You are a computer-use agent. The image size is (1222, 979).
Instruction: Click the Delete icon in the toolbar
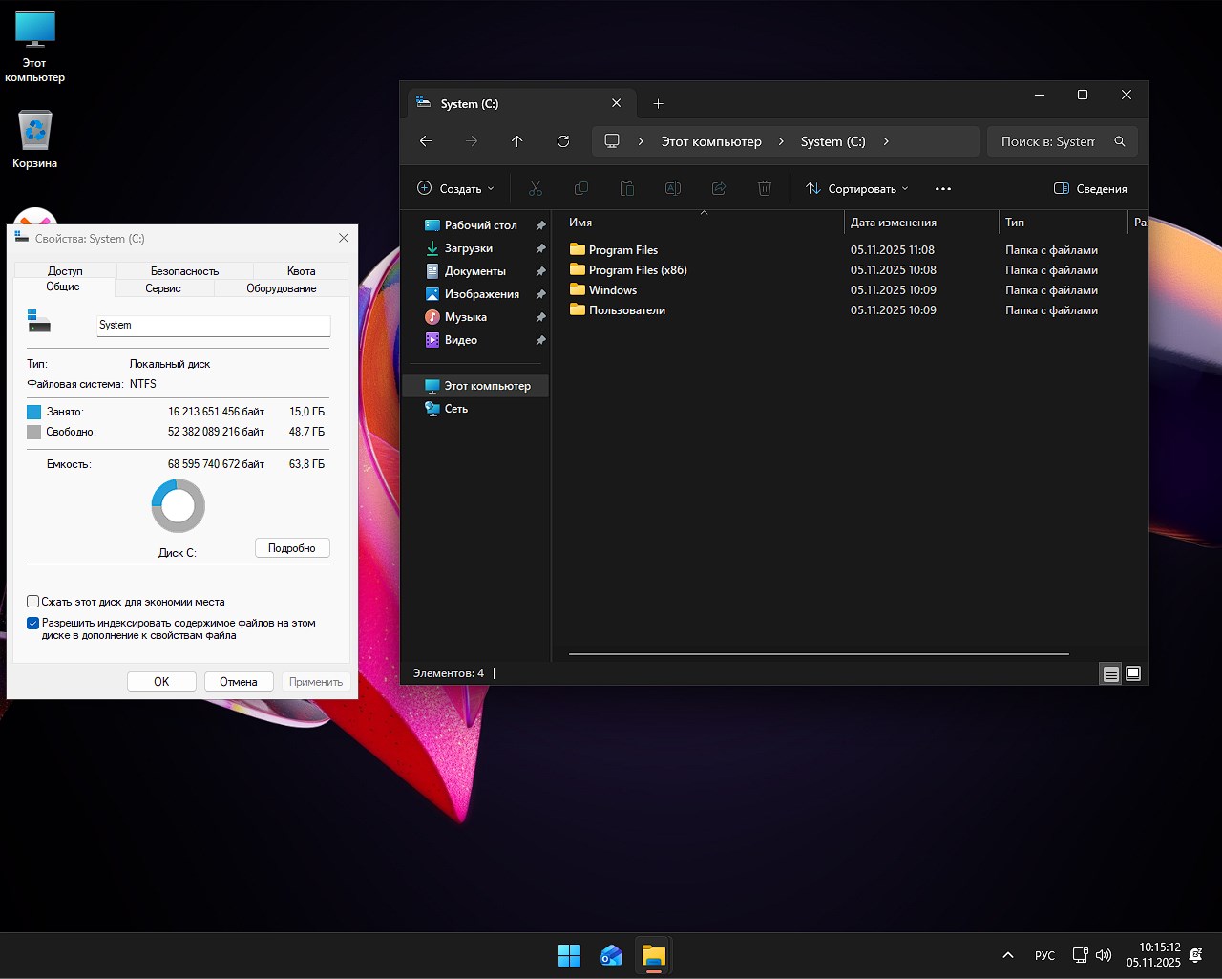tap(765, 188)
